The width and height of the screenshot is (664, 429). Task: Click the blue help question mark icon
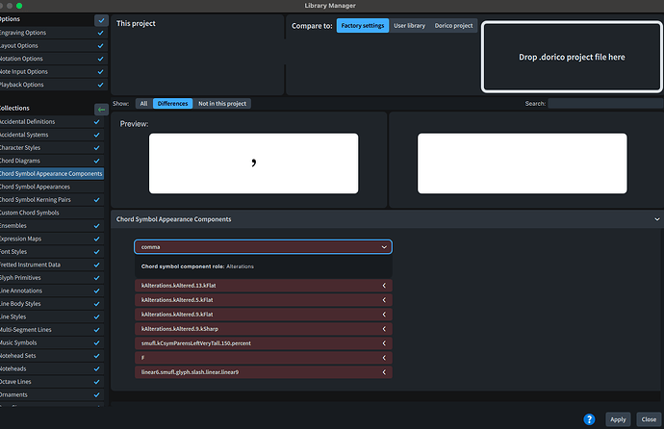point(589,419)
